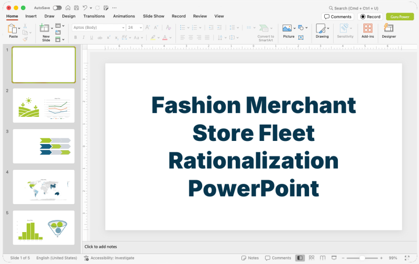Click text highlight color swatch
Image resolution: width=419 pixels, height=264 pixels.
click(153, 38)
